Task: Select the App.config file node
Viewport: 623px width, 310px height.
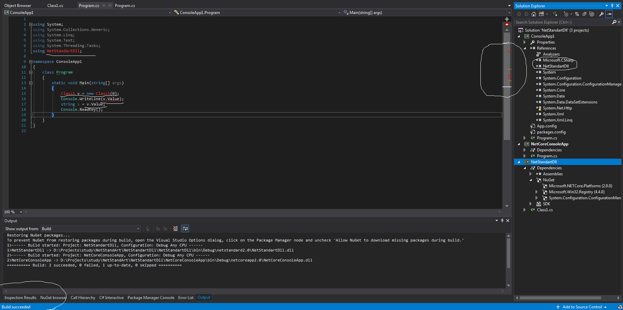Action: click(x=546, y=126)
